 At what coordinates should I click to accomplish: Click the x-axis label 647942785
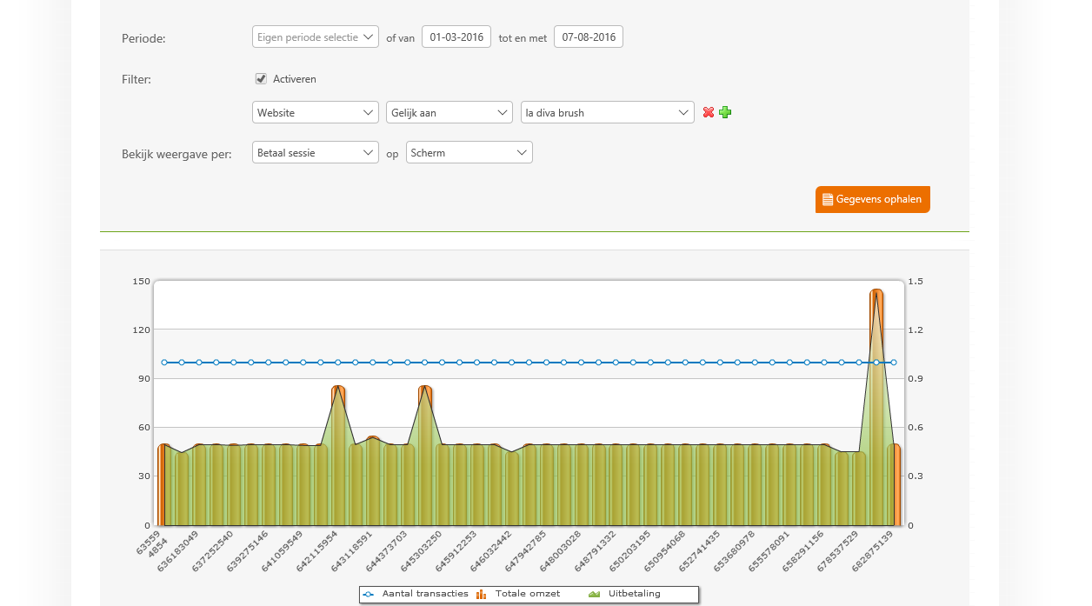point(527,550)
